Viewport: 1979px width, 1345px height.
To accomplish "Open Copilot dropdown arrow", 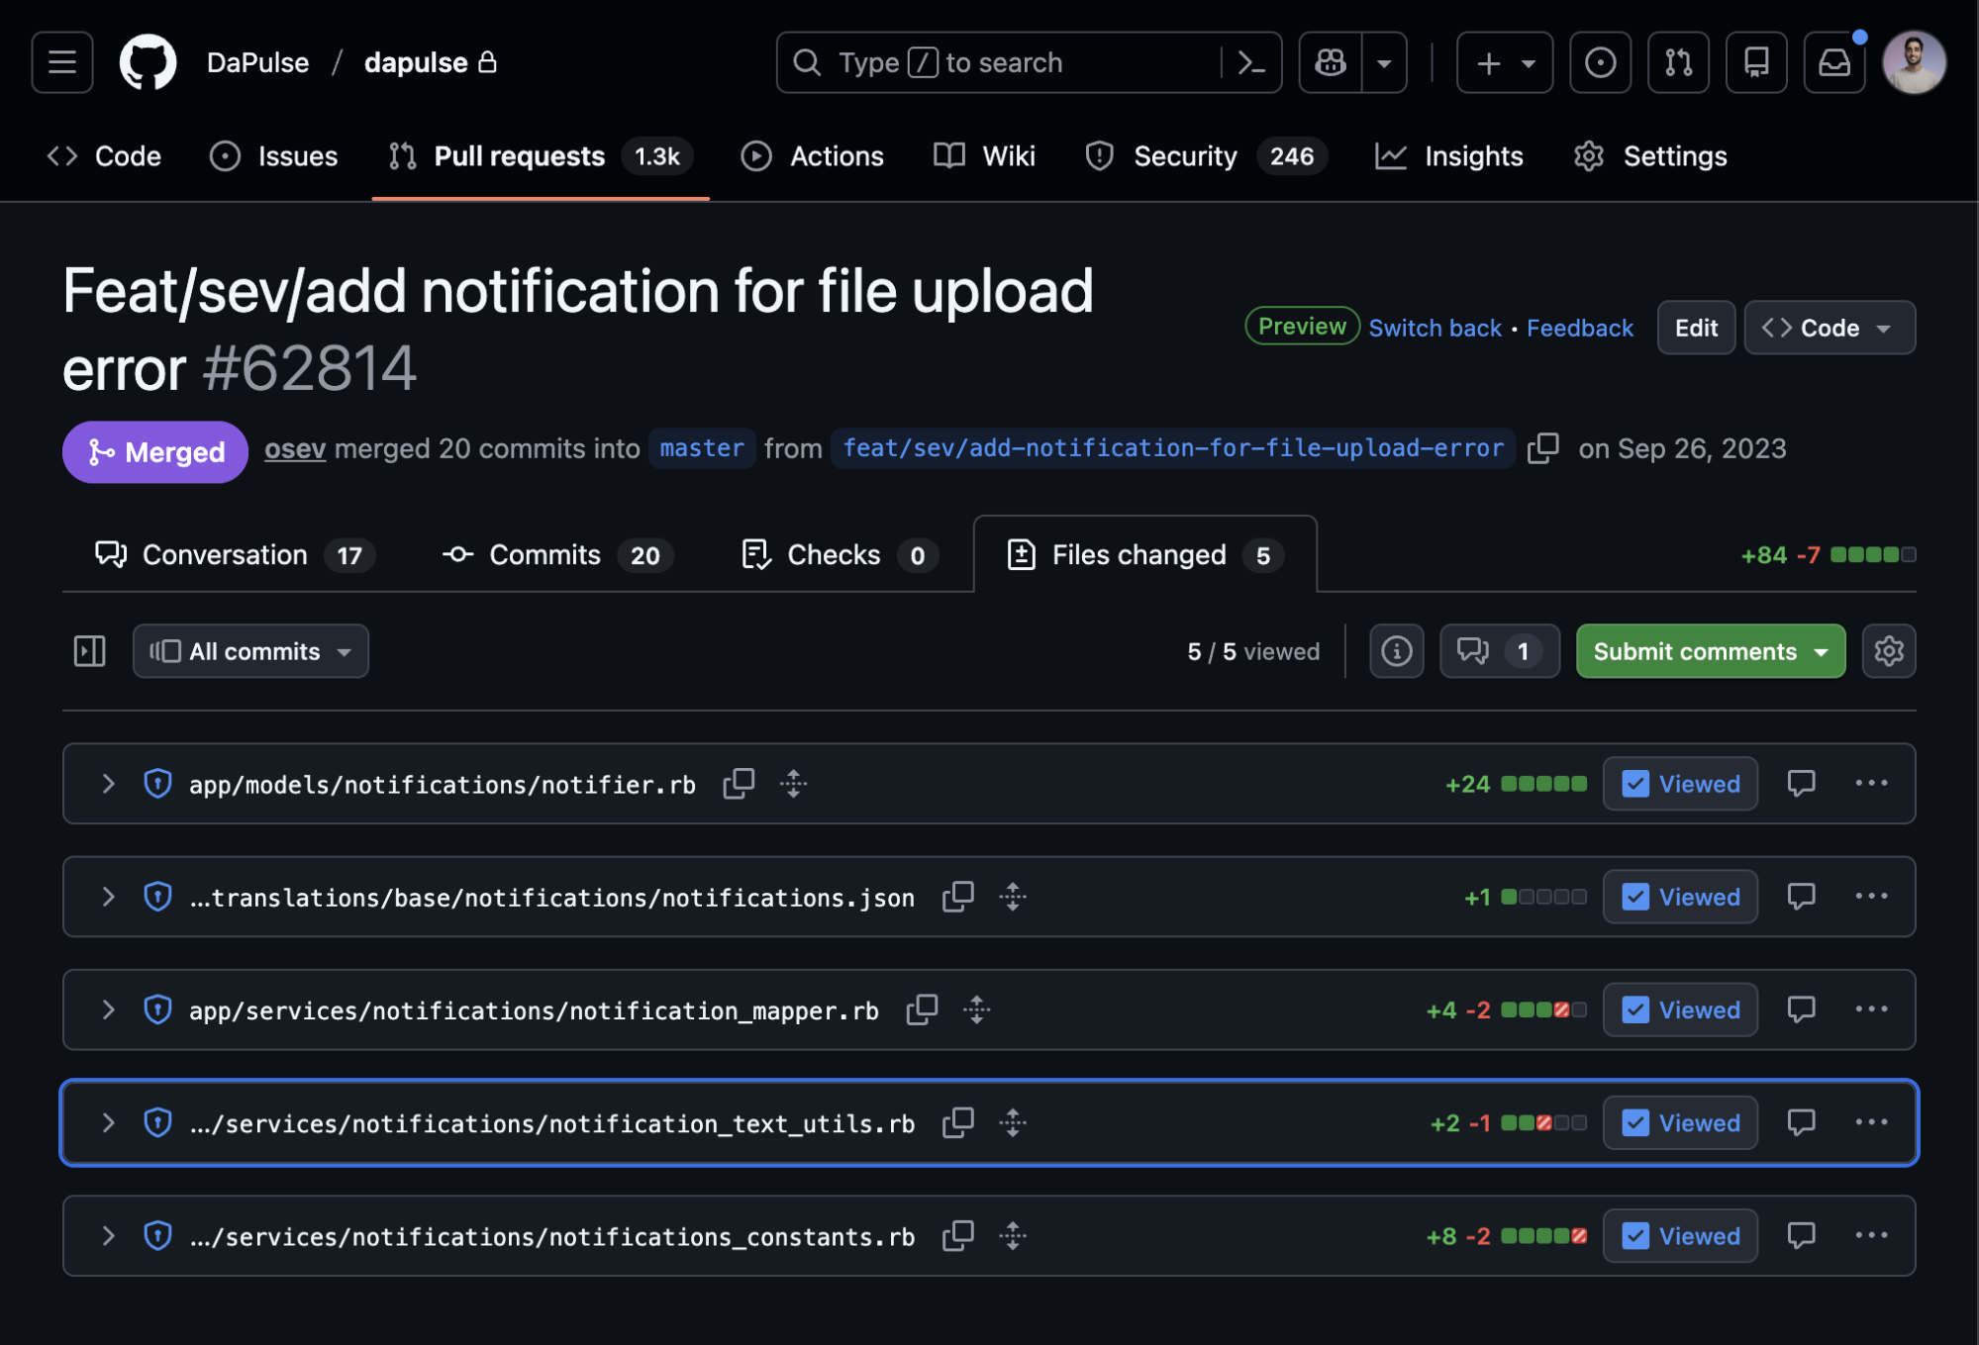I will pyautogui.click(x=1384, y=62).
